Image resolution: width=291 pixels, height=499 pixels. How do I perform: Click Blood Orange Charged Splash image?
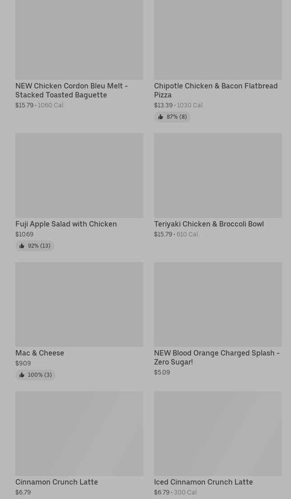218,304
